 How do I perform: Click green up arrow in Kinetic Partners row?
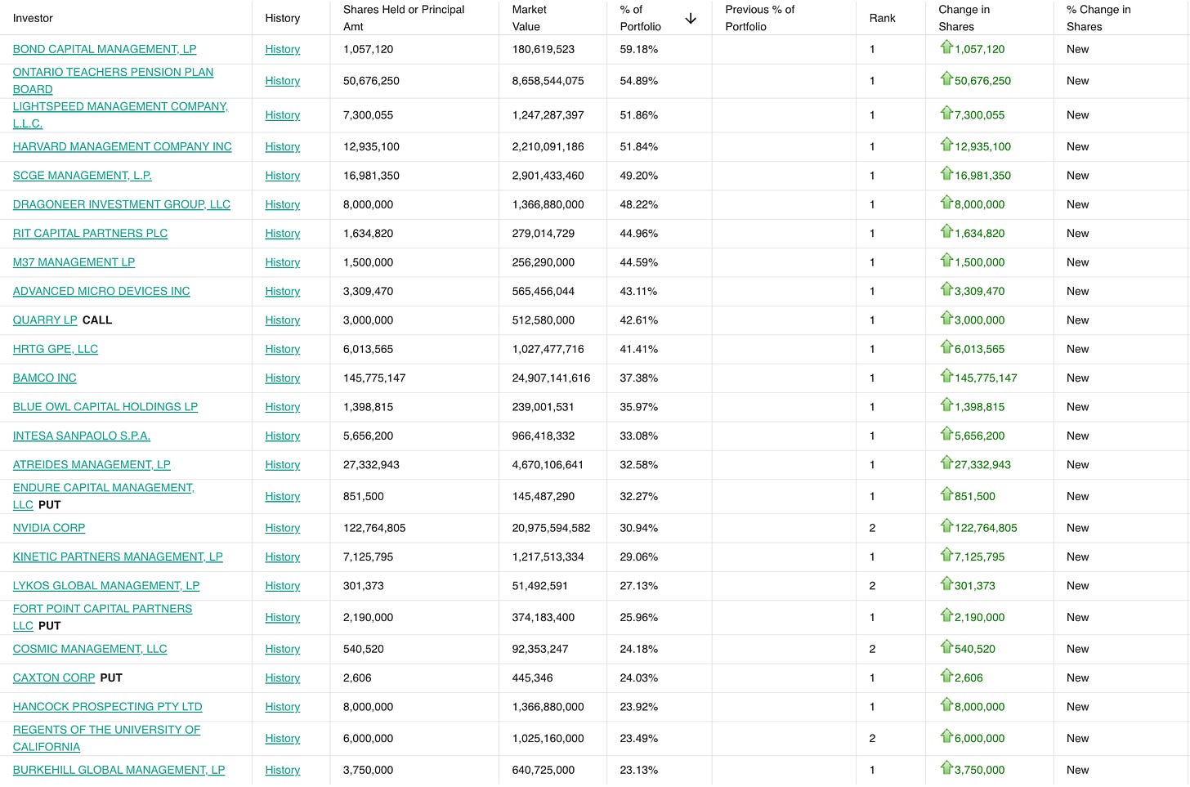point(946,556)
